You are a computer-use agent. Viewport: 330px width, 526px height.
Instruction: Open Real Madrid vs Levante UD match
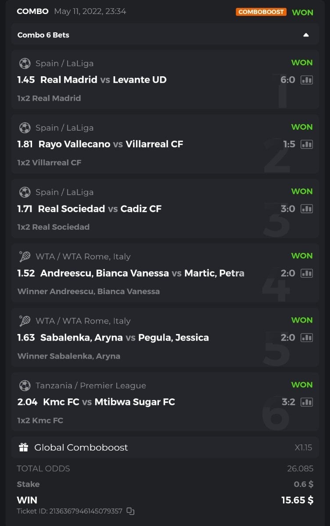pyautogui.click(x=103, y=80)
